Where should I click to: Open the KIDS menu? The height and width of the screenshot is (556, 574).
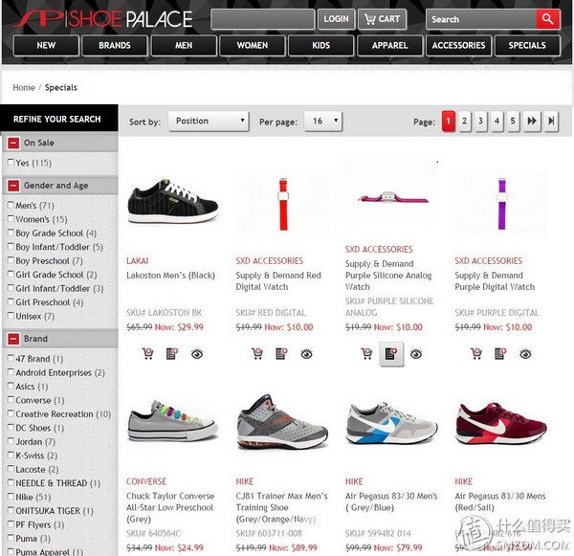(321, 45)
